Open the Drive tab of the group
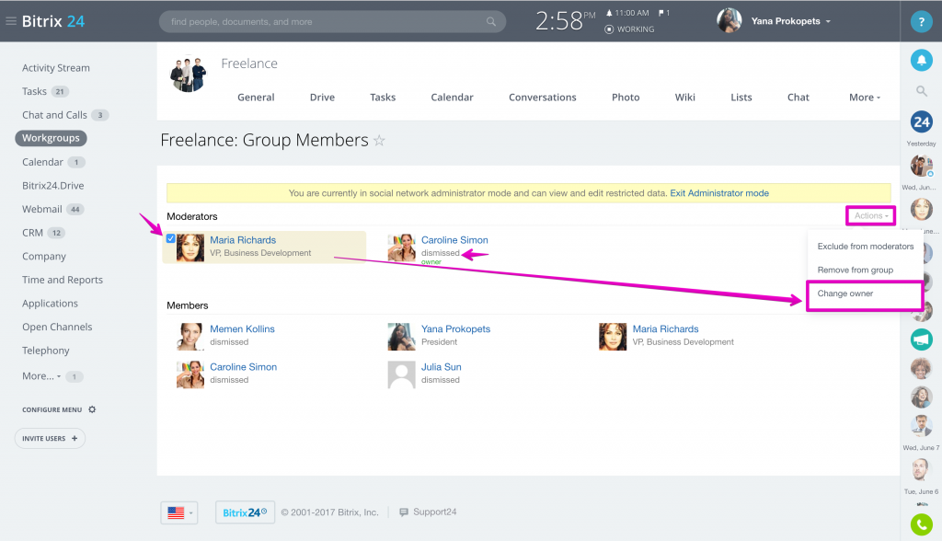This screenshot has height=541, width=942. 322,98
